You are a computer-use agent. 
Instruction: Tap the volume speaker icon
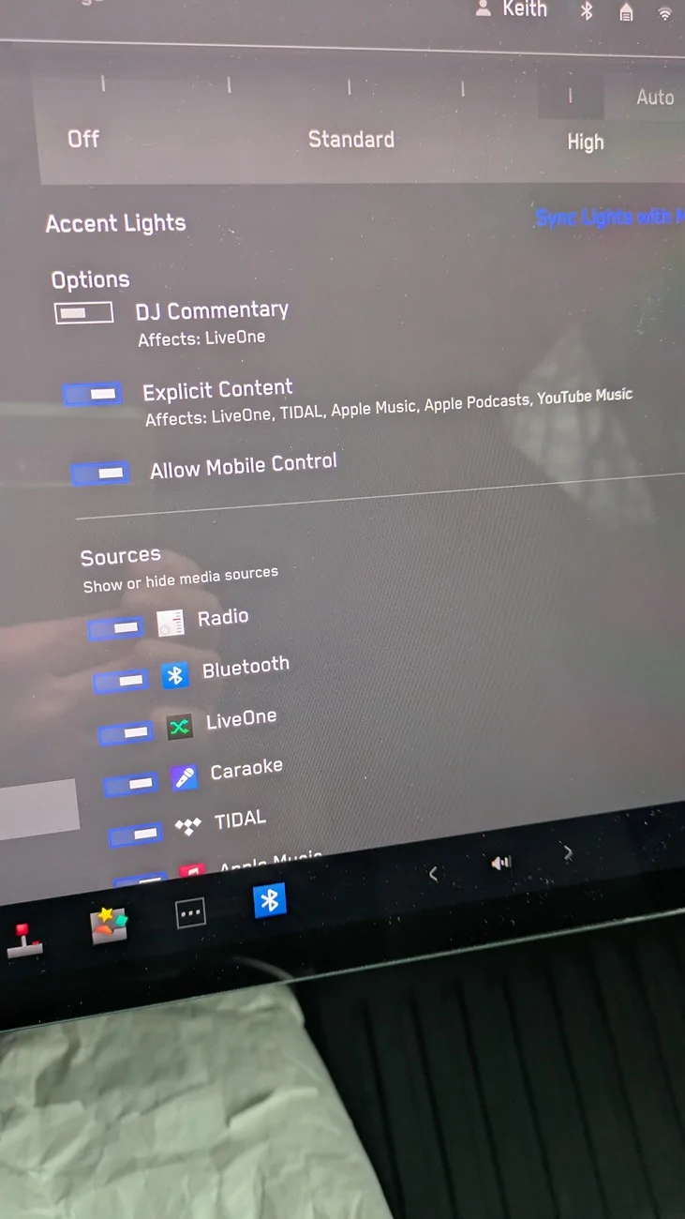point(501,863)
